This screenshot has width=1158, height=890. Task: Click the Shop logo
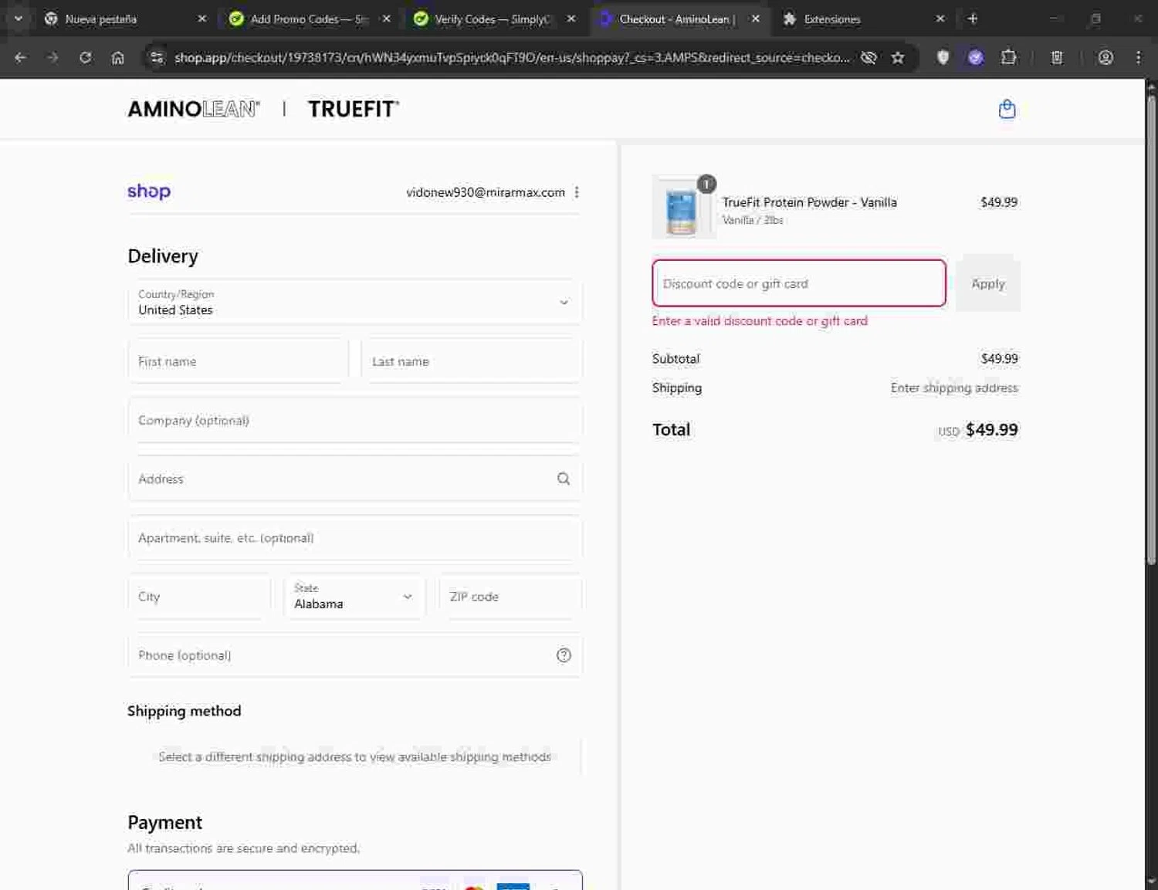point(149,191)
